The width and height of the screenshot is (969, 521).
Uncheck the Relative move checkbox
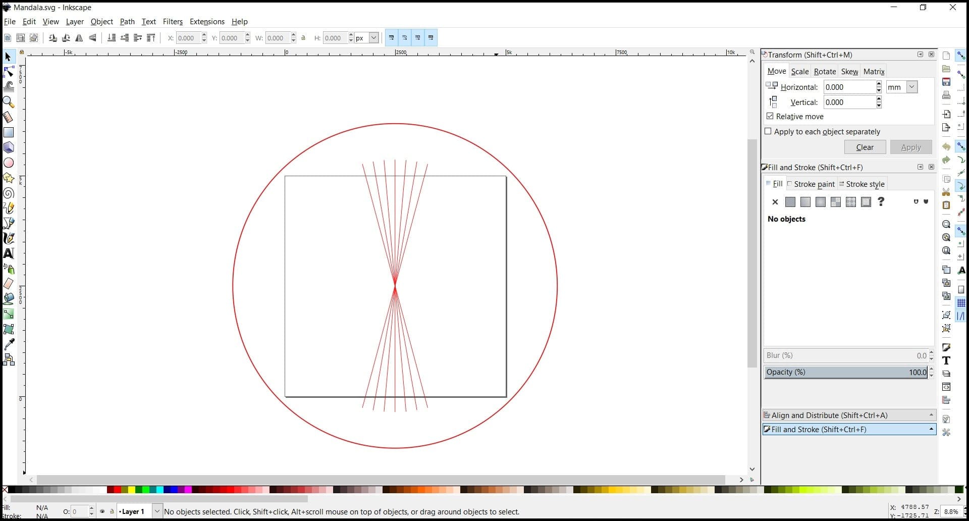tap(770, 116)
